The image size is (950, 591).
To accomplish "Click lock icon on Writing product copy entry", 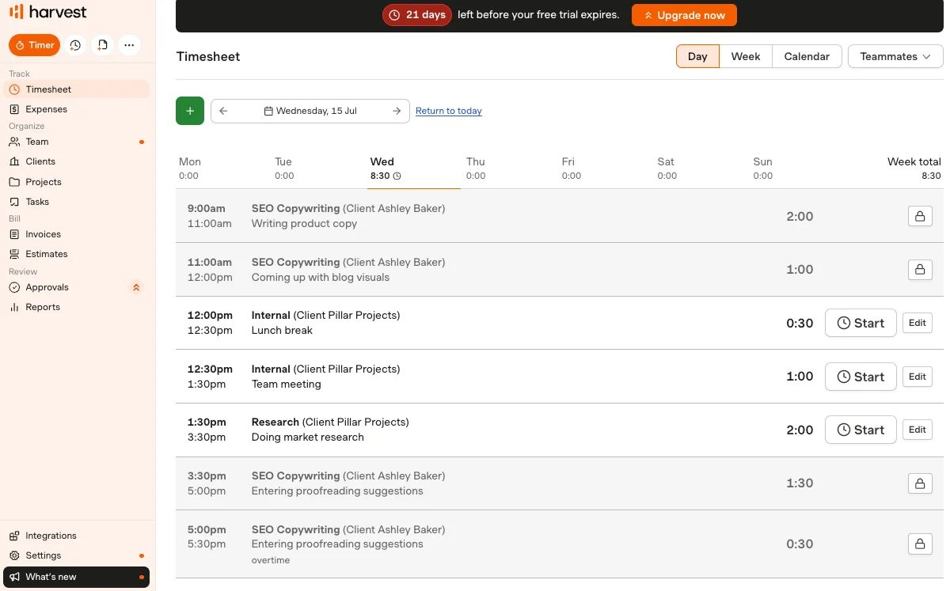I will 920,216.
